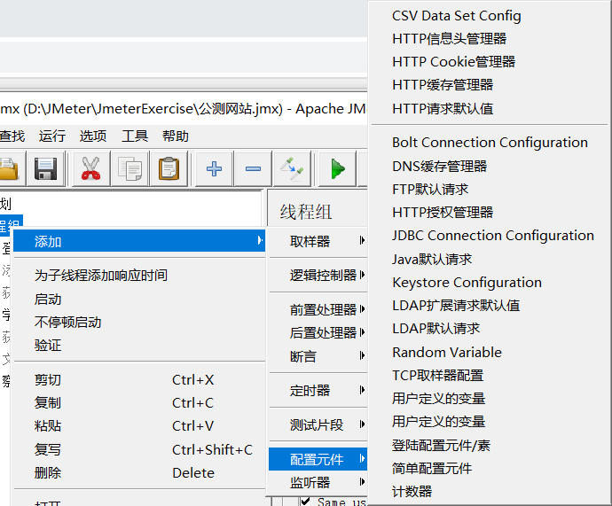The height and width of the screenshot is (506, 612).
Task: Click the Save floppy disk toolbar icon
Action: 45,168
